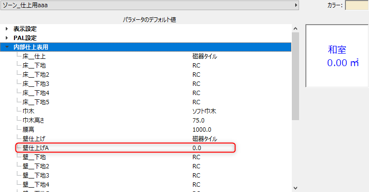The image size is (369, 192).
Task: Select the 壁__下地2 parameter row
Action: 146,166
